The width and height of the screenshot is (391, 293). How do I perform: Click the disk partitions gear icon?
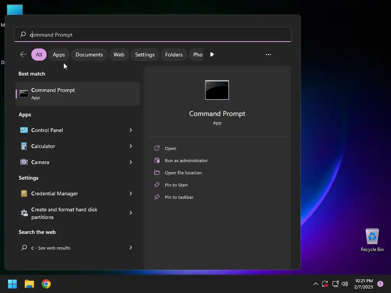tap(24, 213)
